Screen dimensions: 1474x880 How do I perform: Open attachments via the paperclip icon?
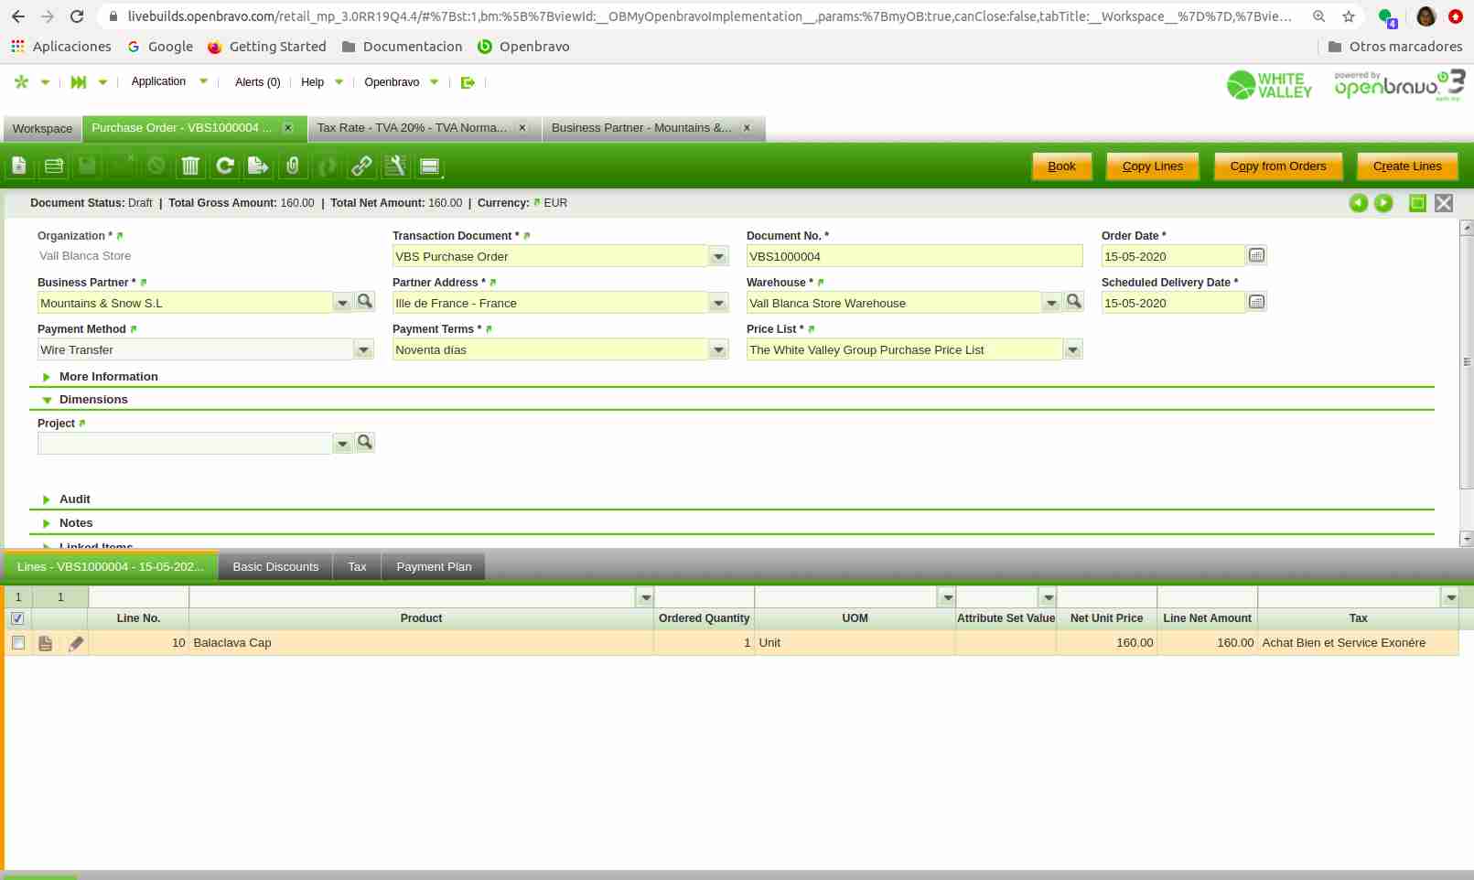(x=293, y=166)
